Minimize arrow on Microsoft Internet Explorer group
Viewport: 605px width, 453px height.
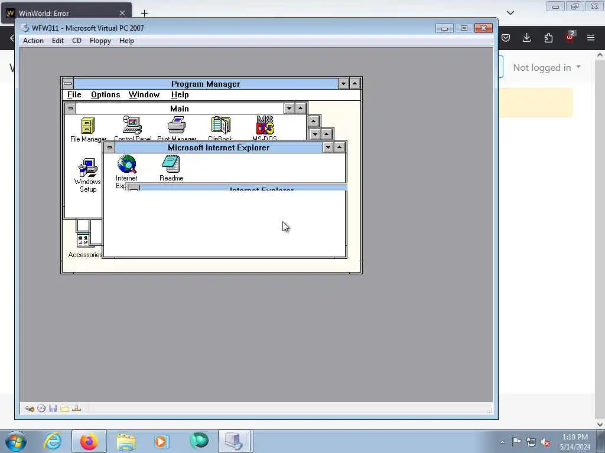point(328,147)
